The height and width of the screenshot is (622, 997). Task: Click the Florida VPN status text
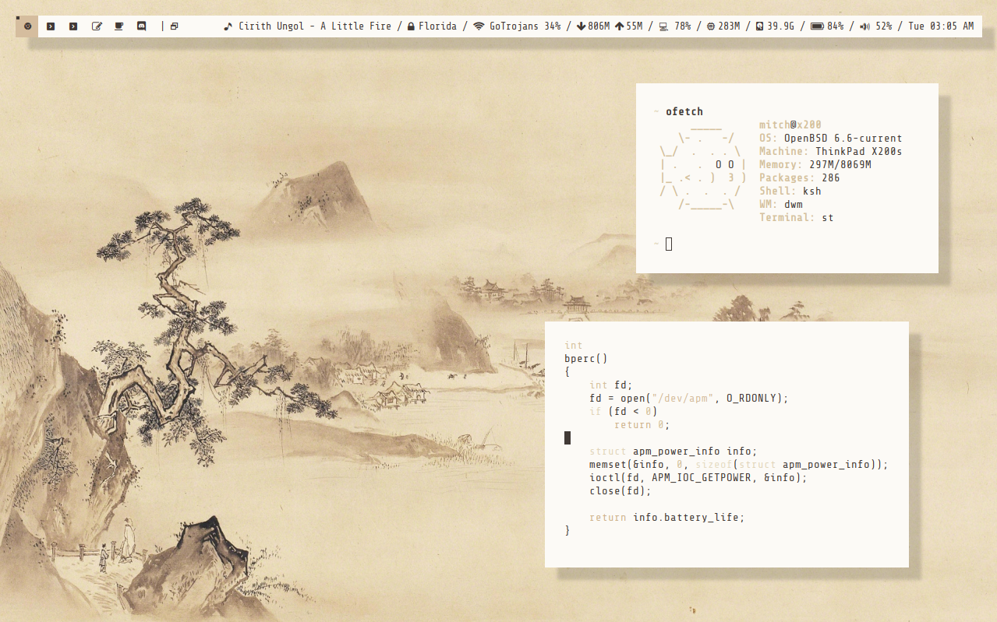[x=437, y=26]
